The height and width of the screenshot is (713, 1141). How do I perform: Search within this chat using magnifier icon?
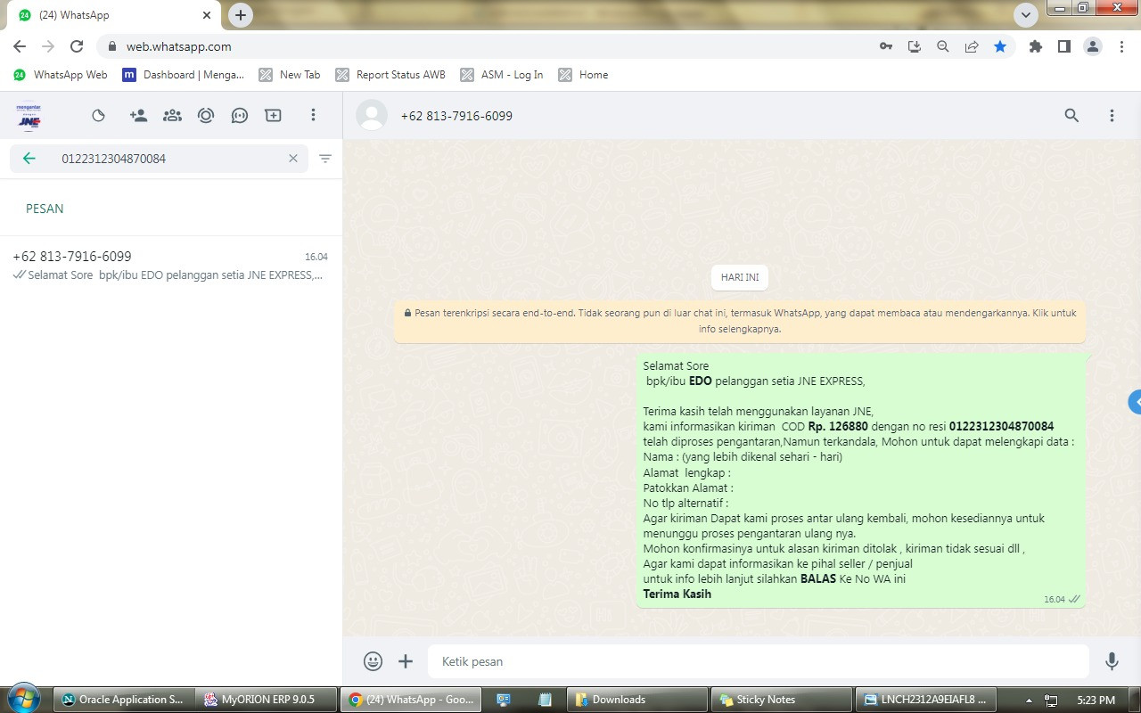(x=1072, y=116)
